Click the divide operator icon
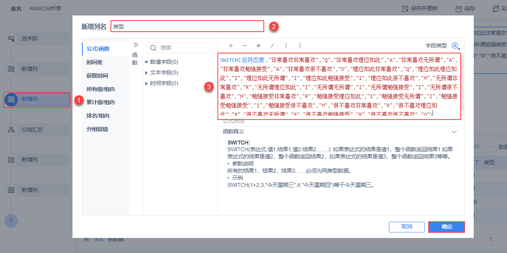 click(x=272, y=46)
